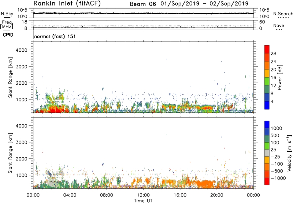Viewport: 293px width, 203px height.
Task: Click the '2000' tick of velocity panel
Action: [x=22, y=159]
